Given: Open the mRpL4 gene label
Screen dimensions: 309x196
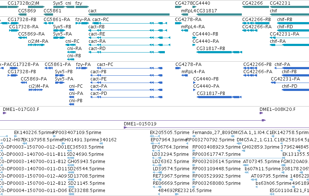Looking at the screenshot, I should (x=188, y=11).
